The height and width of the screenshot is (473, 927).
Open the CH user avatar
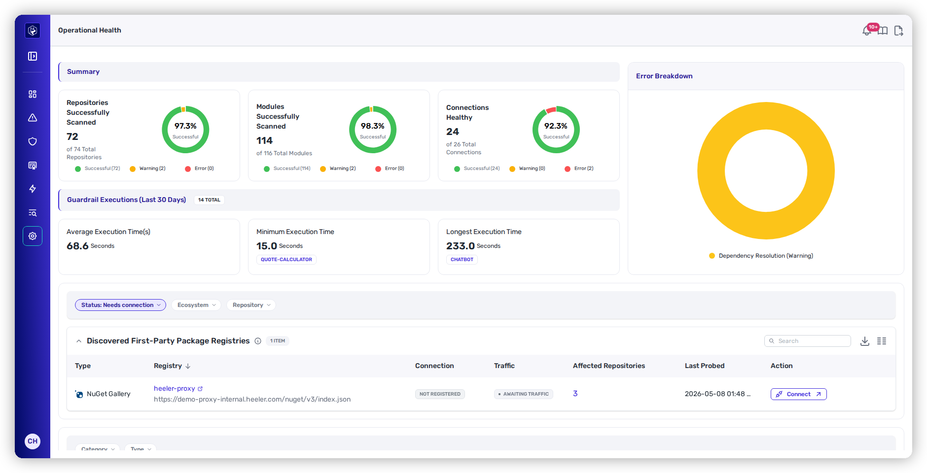[33, 441]
